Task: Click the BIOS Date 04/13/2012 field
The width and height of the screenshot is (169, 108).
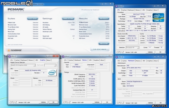Action: pyautogui.click(x=145, y=86)
